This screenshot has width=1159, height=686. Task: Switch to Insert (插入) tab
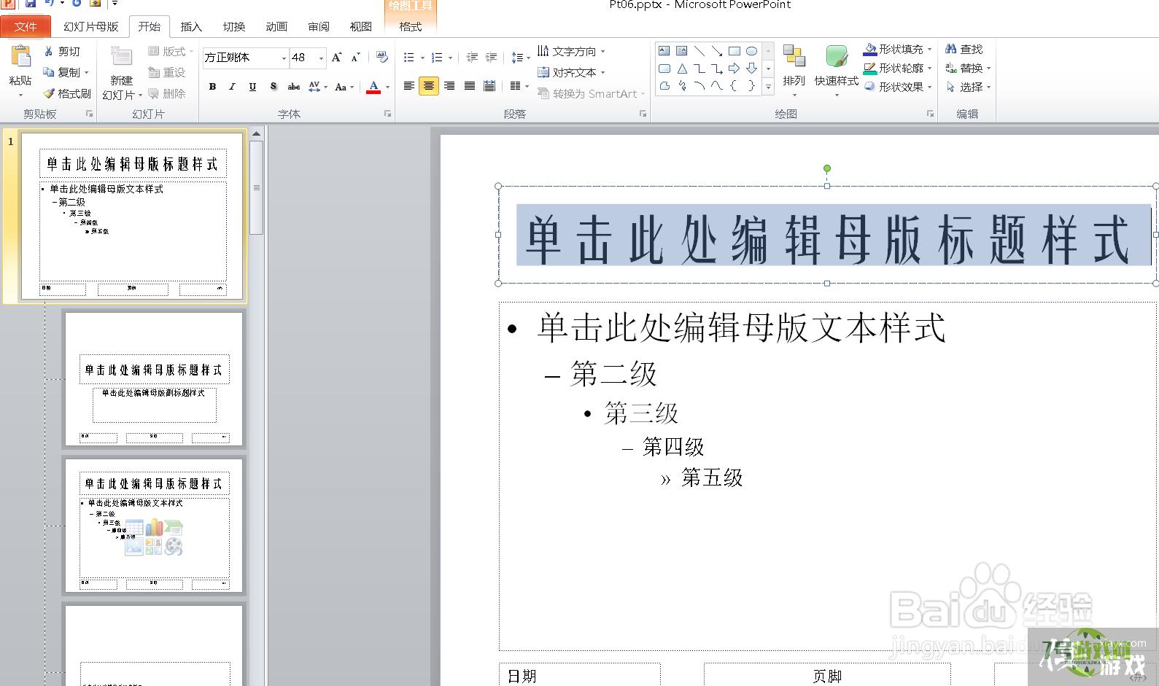click(191, 26)
